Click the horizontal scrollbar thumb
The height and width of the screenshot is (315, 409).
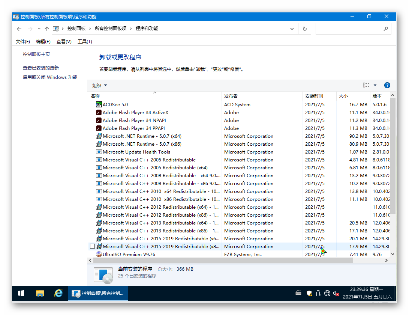(223, 261)
